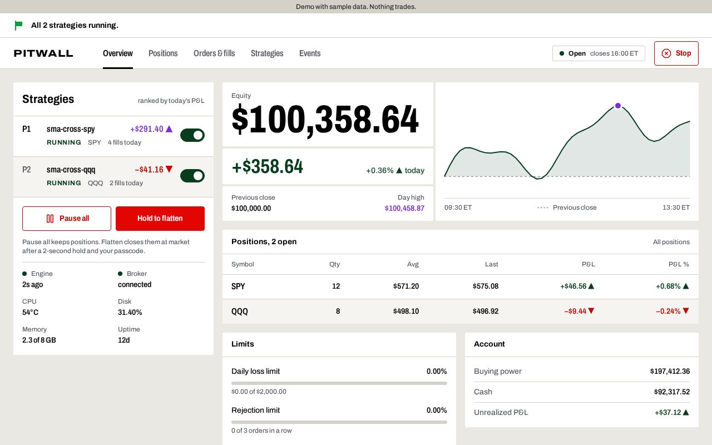This screenshot has height=445, width=712.
Task: Click the market Open status dot
Action: (562, 53)
